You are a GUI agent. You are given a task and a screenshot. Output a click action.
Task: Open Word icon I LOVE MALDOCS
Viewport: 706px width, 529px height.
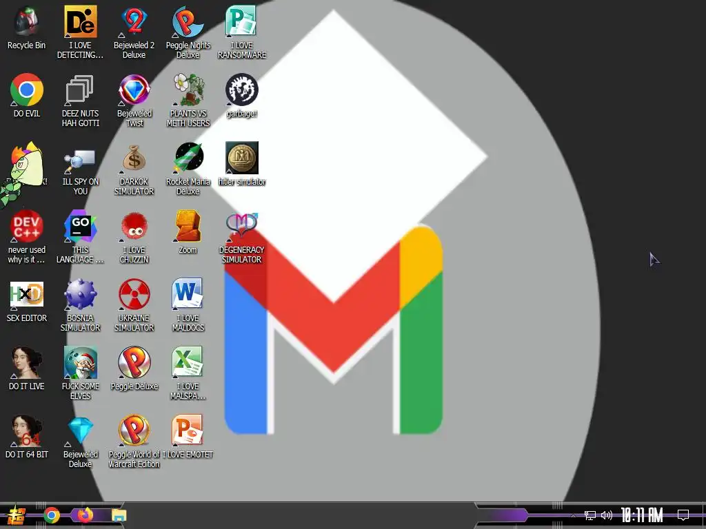coord(188,294)
